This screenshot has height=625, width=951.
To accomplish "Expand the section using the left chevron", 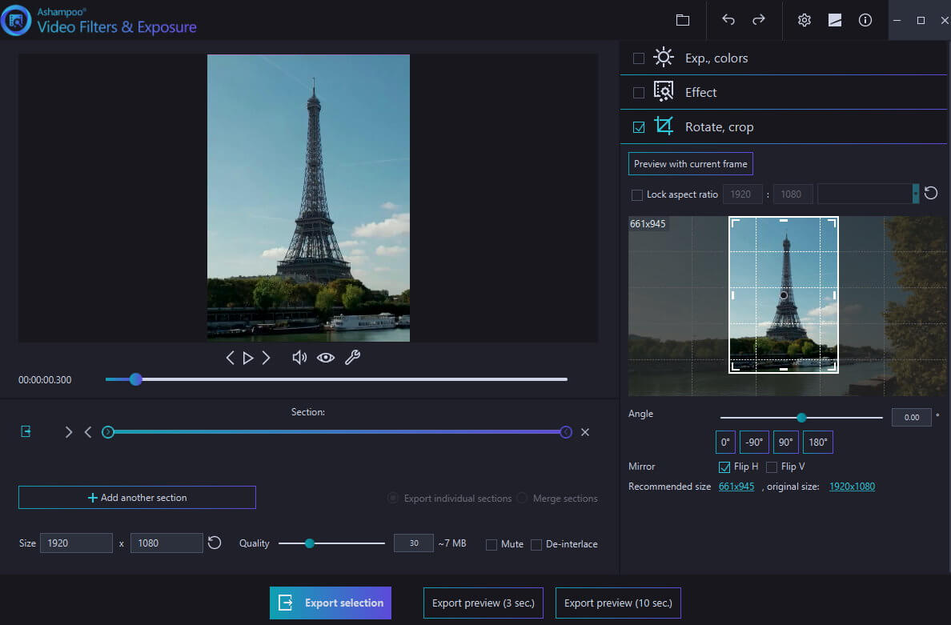I will tap(88, 431).
